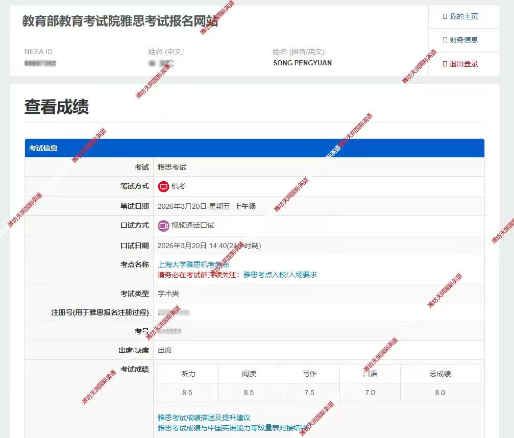The width and height of the screenshot is (514, 438).
Task: Click the 7.5 writing score cell
Action: (x=309, y=393)
